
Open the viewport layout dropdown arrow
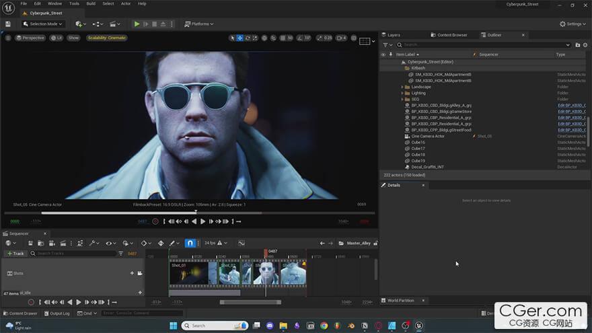pyautogui.click(x=373, y=41)
